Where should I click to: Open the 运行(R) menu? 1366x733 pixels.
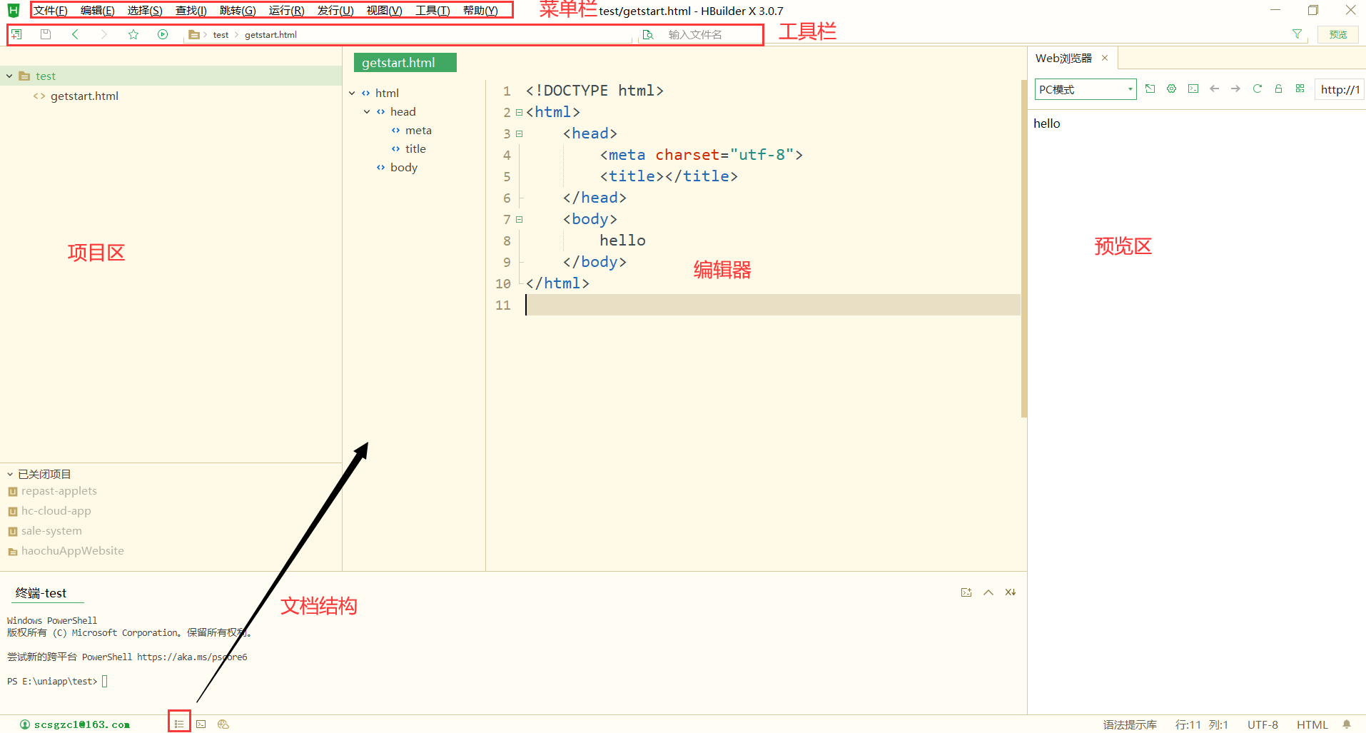[286, 11]
